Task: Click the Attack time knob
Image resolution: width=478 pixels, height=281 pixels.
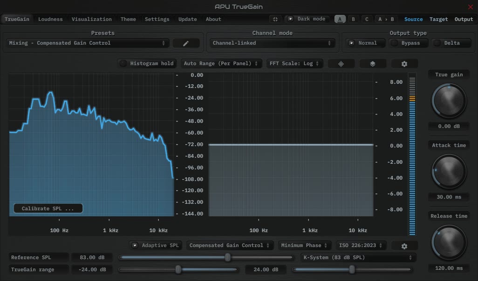Action: point(449,171)
